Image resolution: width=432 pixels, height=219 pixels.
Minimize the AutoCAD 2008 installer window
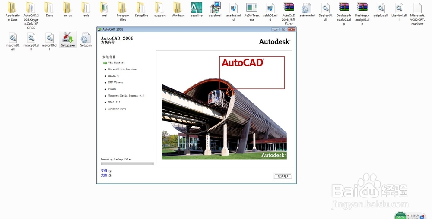click(275, 29)
